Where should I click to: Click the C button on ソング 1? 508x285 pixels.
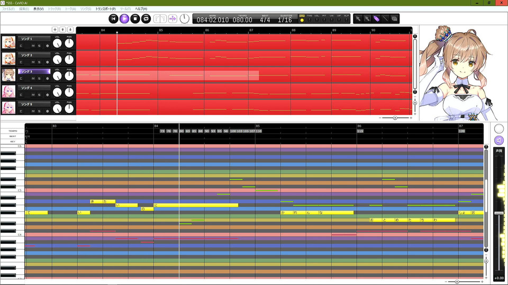pyautogui.click(x=21, y=46)
